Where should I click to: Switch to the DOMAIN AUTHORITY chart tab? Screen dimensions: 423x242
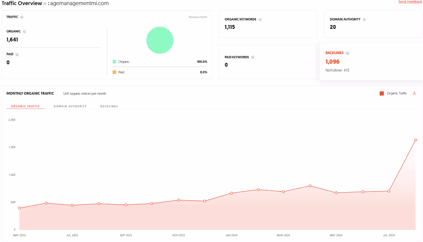point(70,106)
